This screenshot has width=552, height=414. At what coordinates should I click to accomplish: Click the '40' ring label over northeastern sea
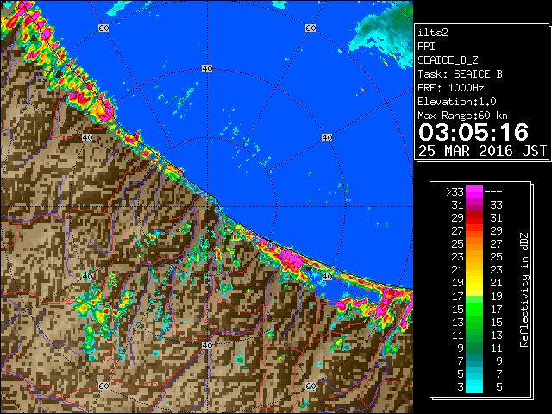pos(327,137)
